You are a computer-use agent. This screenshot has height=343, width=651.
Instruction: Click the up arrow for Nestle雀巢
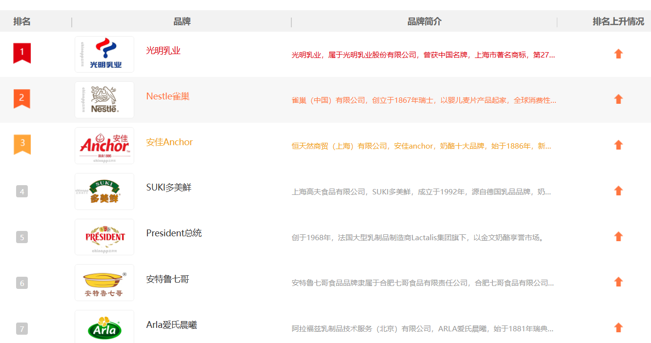point(618,99)
